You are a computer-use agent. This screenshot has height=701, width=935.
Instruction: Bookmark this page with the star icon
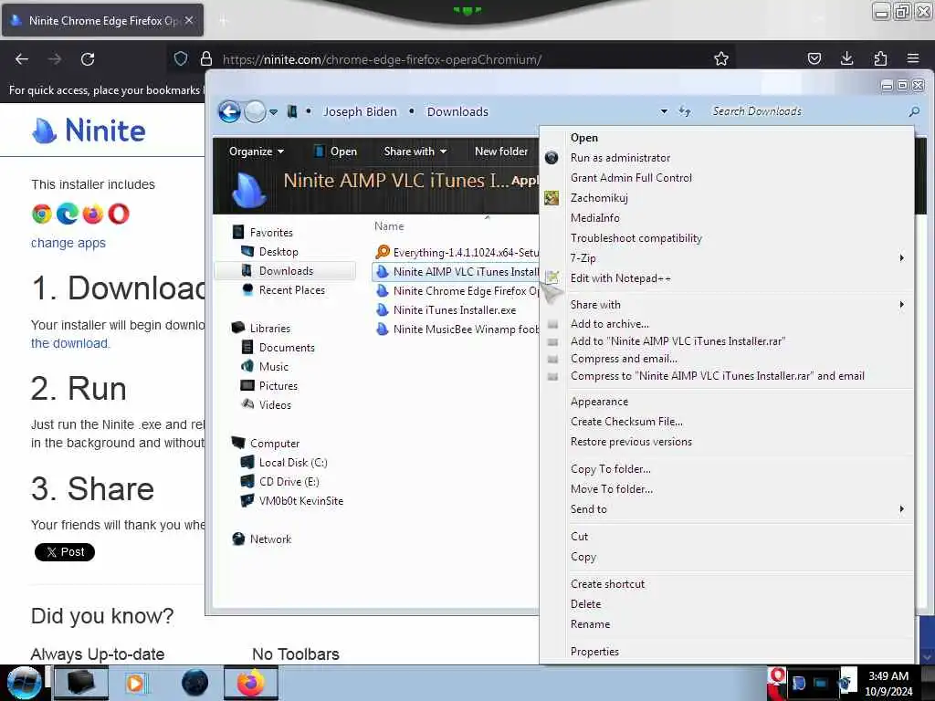(721, 58)
